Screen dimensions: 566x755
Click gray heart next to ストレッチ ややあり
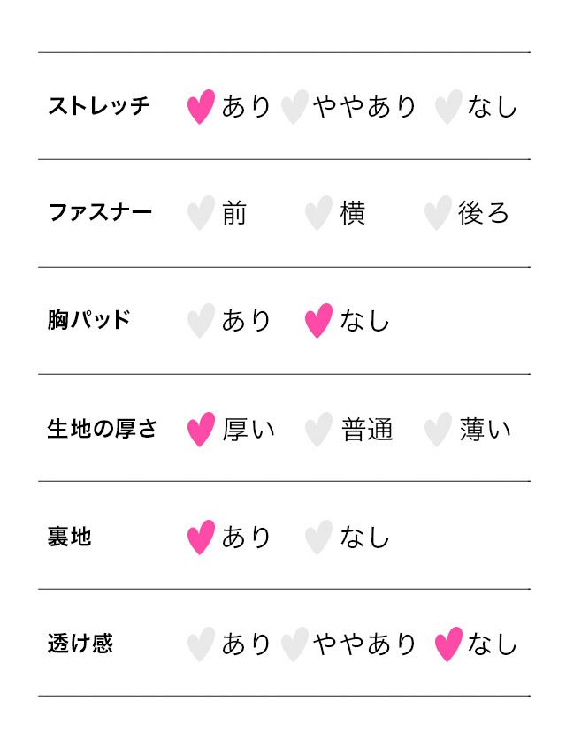(294, 107)
